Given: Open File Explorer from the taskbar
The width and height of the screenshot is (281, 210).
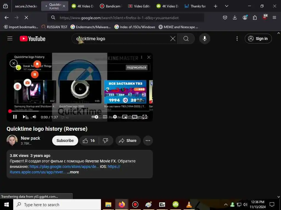Looking at the screenshot, I should (108, 205).
